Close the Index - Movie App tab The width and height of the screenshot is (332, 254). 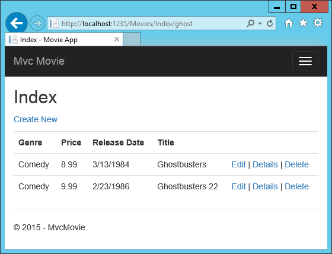tap(117, 39)
